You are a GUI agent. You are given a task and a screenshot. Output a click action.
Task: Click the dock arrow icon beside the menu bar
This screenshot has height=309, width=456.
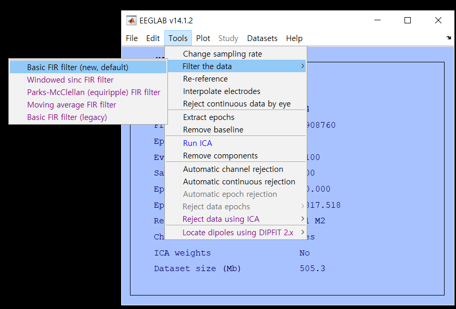click(448, 38)
